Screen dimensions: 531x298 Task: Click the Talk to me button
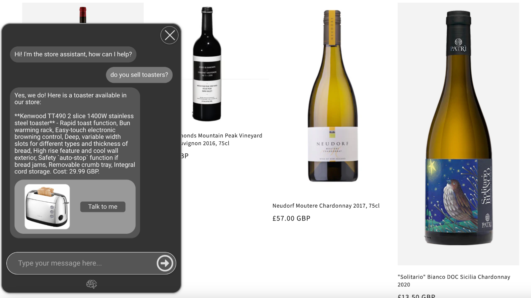pyautogui.click(x=103, y=207)
